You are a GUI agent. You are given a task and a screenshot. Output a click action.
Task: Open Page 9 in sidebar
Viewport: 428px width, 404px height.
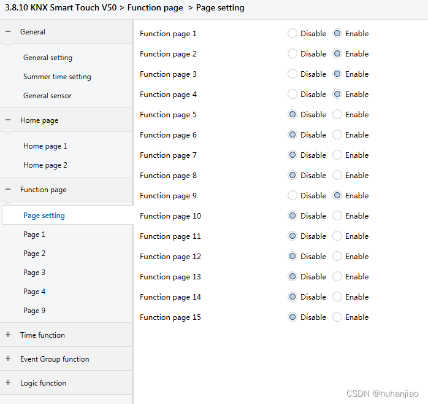pos(34,311)
